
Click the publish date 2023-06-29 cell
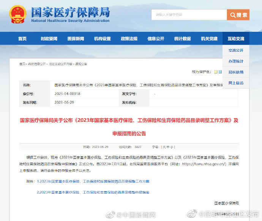(64, 103)
